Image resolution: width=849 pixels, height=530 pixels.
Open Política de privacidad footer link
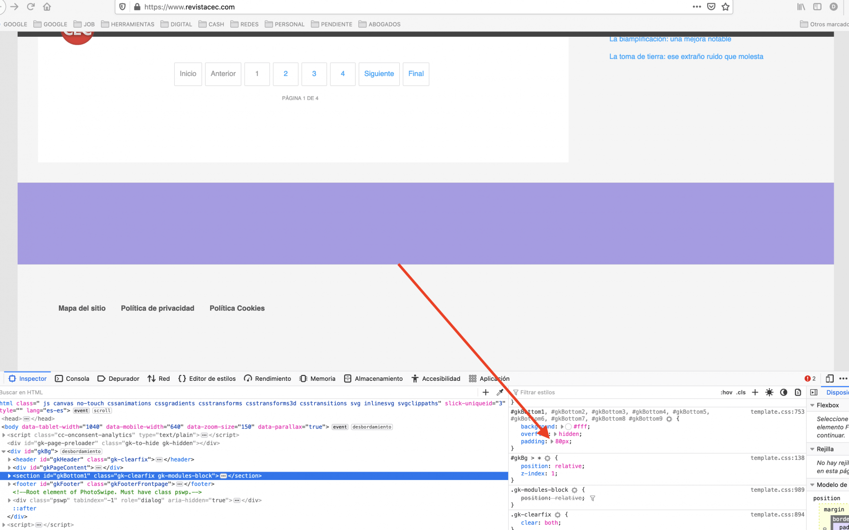(x=158, y=308)
